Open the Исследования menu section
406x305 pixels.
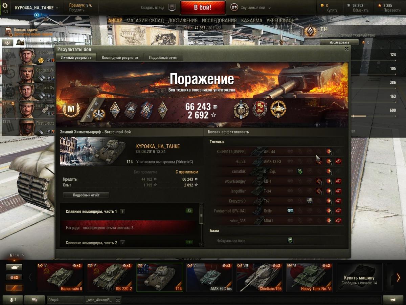[219, 20]
